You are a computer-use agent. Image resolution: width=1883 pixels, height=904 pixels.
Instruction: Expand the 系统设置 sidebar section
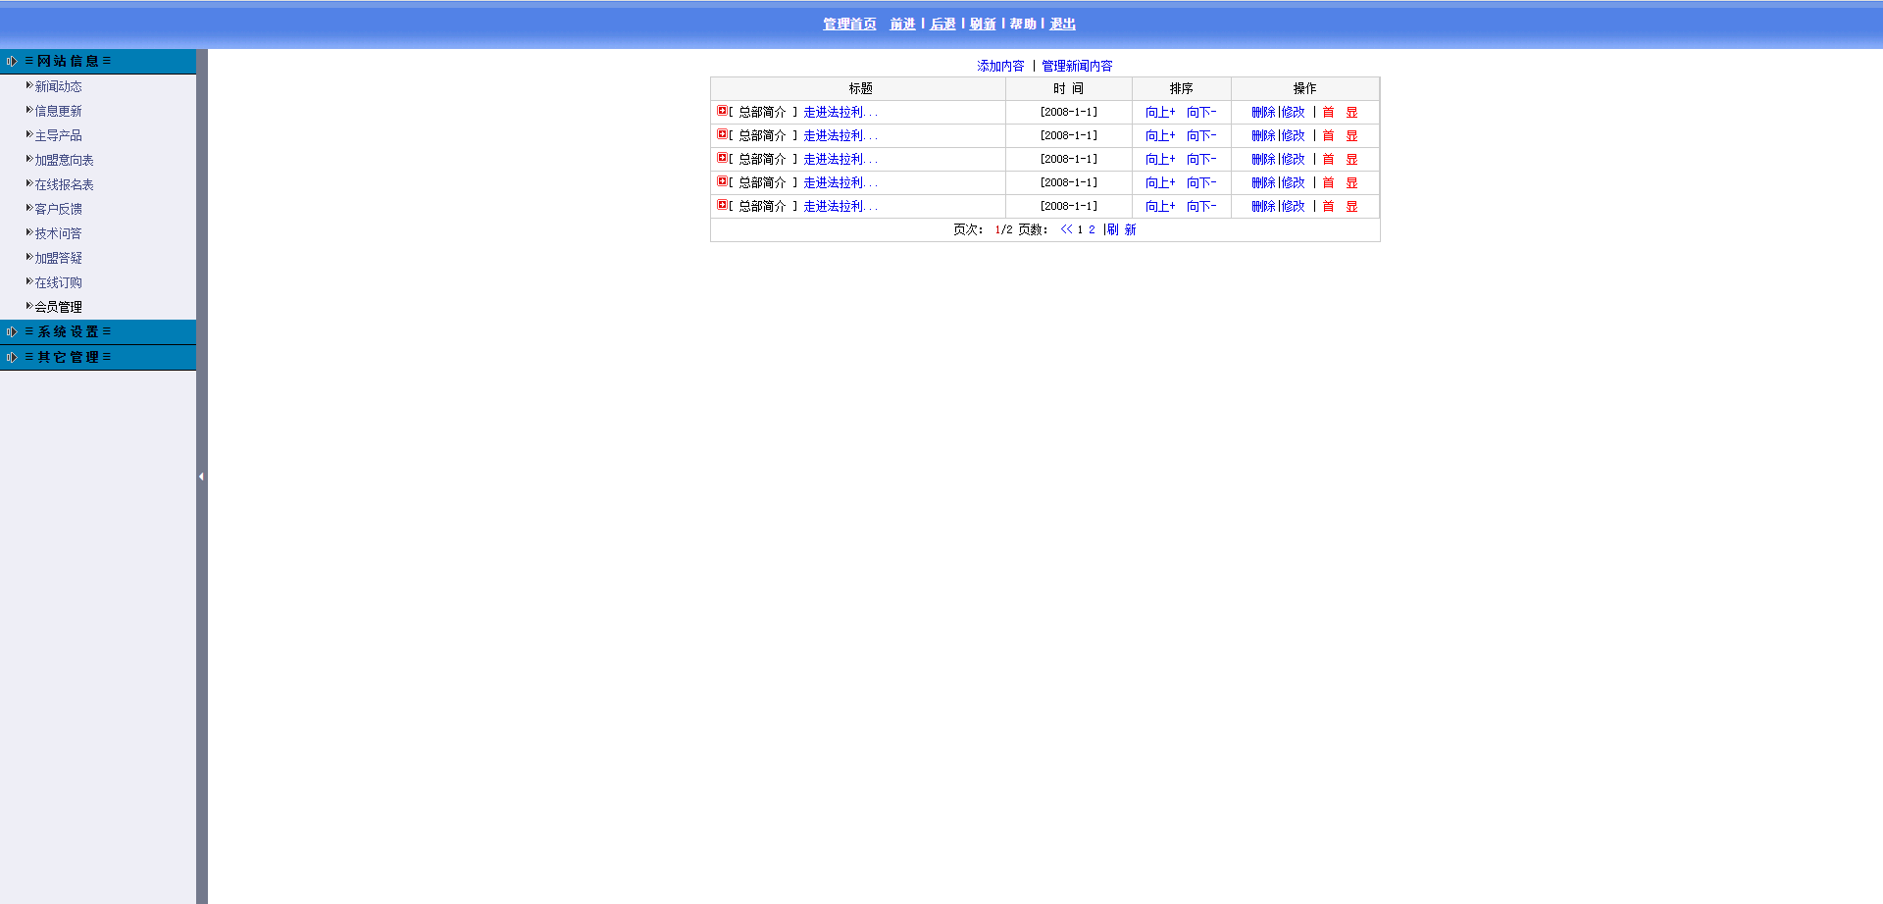click(x=98, y=331)
